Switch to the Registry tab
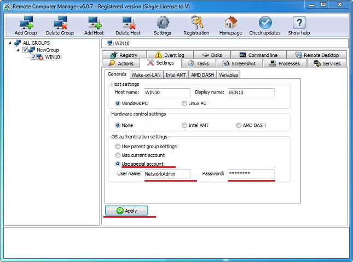Image resolution: width=353 pixels, height=262 pixels. coord(124,55)
